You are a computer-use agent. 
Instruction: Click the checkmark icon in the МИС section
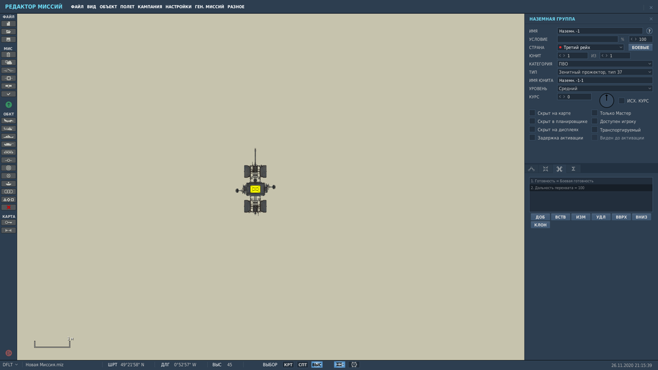pyautogui.click(x=8, y=94)
